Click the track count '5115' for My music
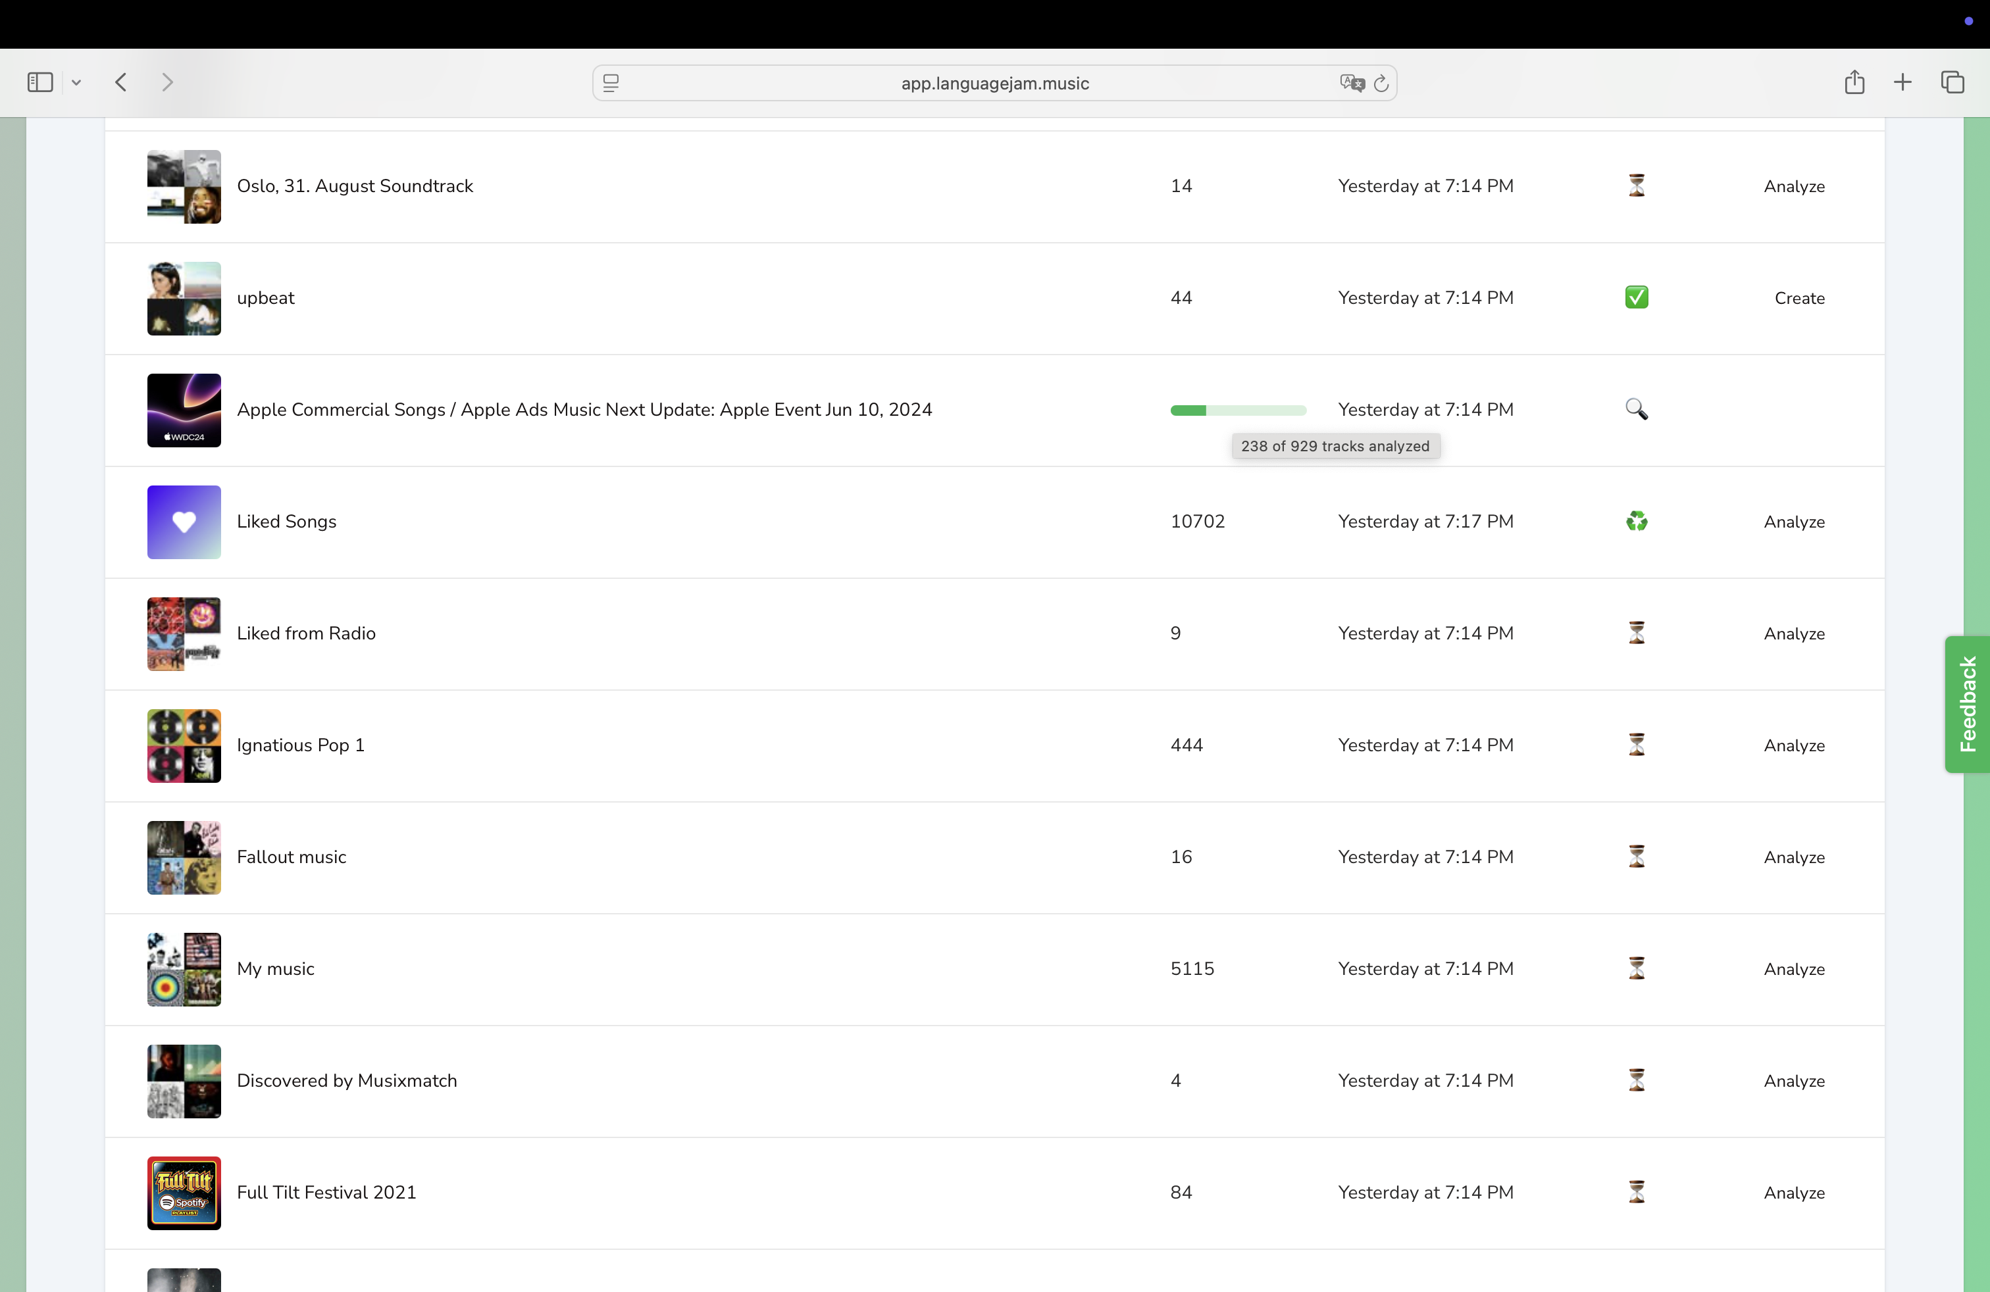This screenshot has width=1990, height=1292. point(1192,968)
